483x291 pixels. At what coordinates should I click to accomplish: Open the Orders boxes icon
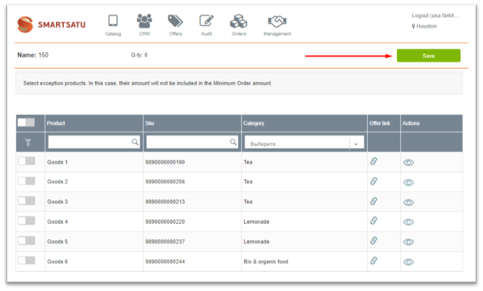pos(239,21)
